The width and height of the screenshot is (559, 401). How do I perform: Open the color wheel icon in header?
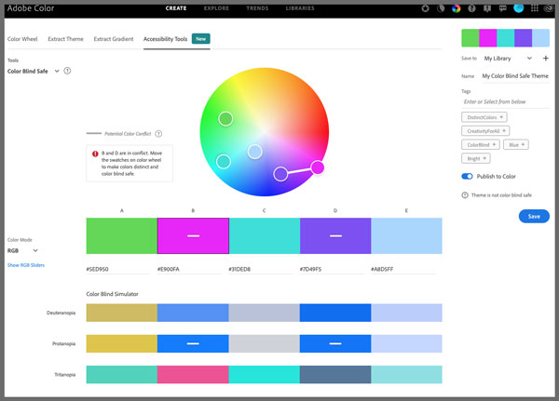point(456,8)
